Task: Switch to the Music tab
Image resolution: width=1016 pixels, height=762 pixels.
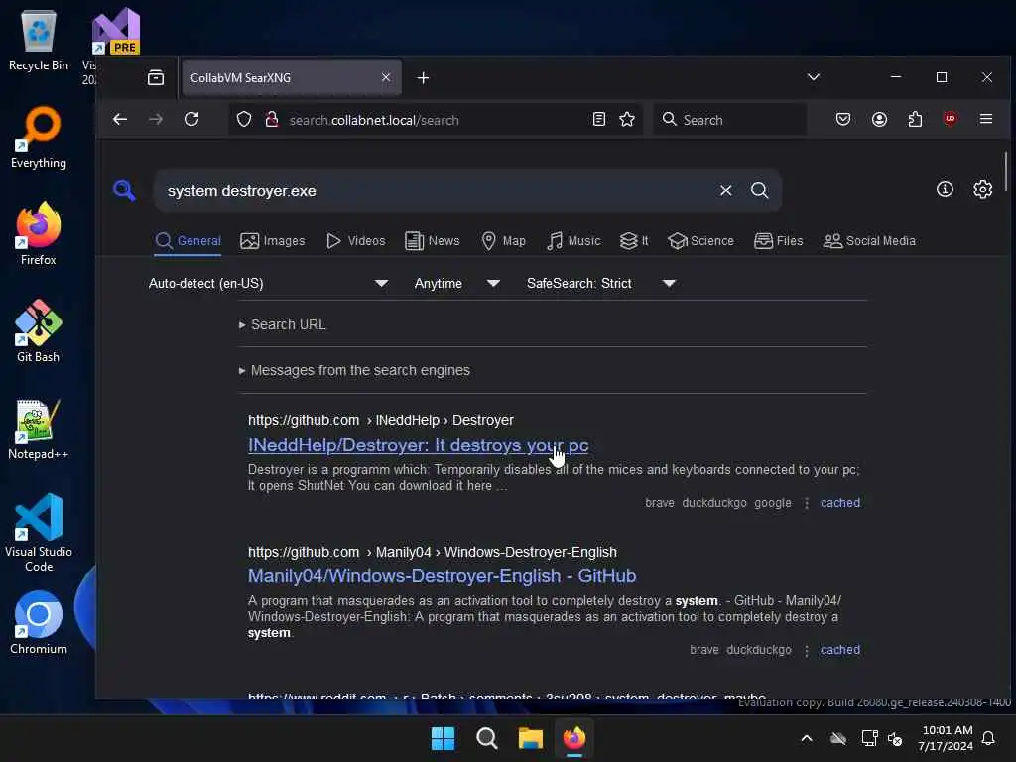Action: (573, 241)
